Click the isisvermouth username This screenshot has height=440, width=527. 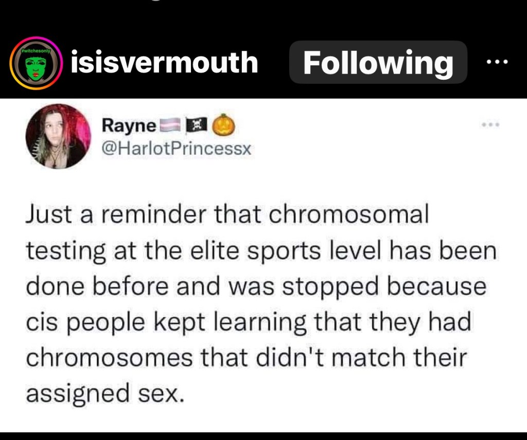click(164, 62)
